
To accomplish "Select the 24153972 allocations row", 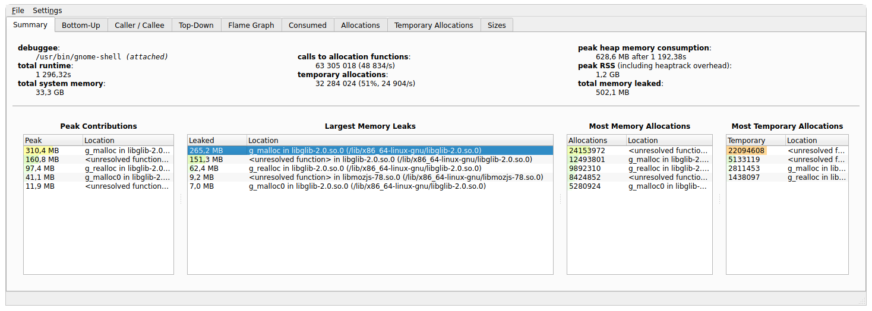I will click(x=640, y=150).
